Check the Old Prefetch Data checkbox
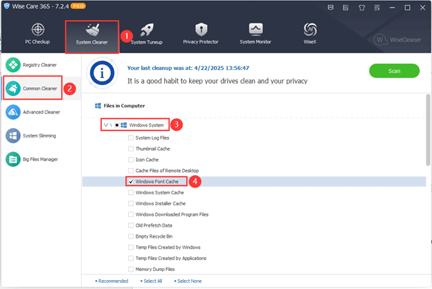The image size is (432, 289). [x=131, y=225]
